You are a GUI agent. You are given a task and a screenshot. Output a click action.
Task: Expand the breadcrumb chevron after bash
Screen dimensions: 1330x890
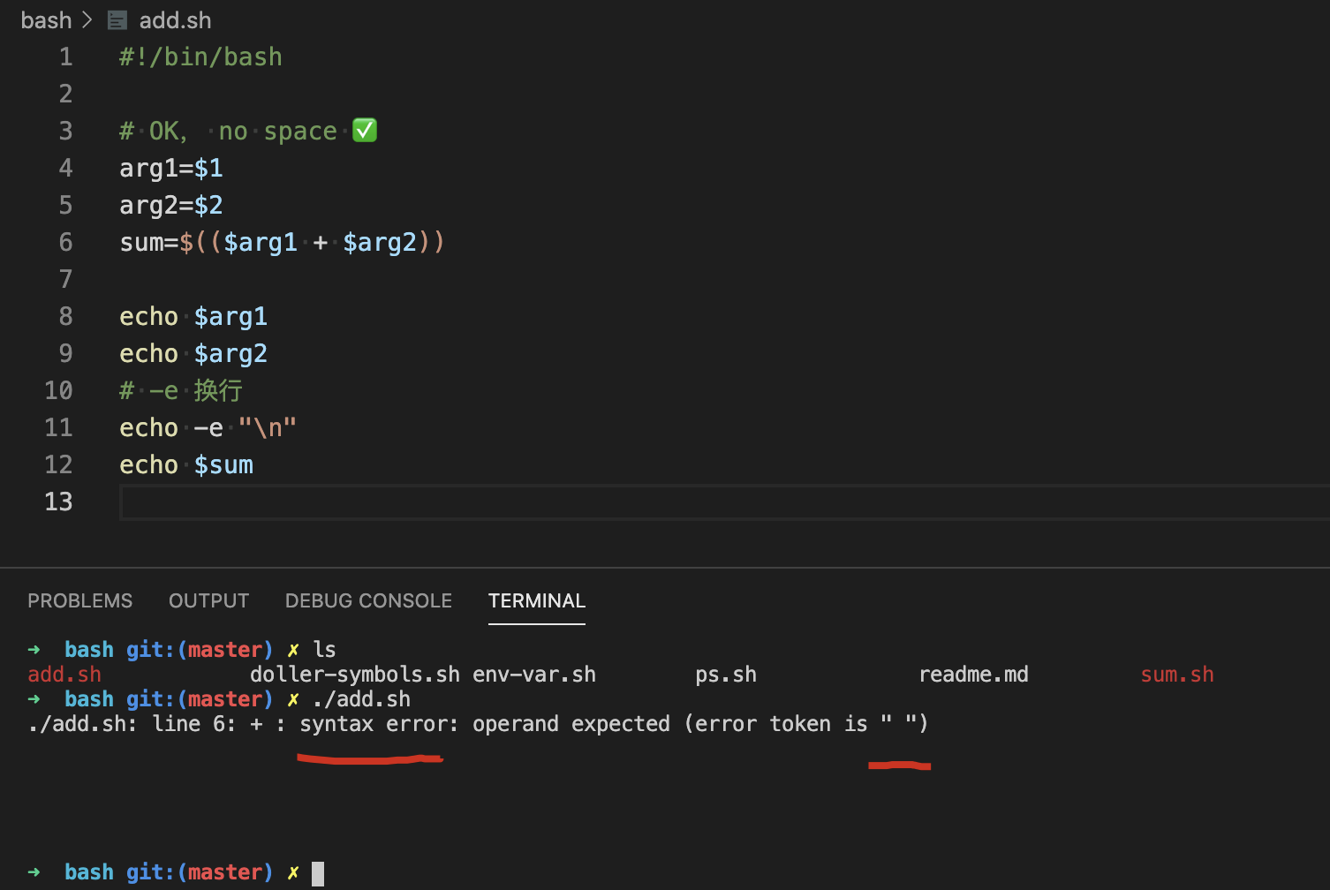[87, 20]
